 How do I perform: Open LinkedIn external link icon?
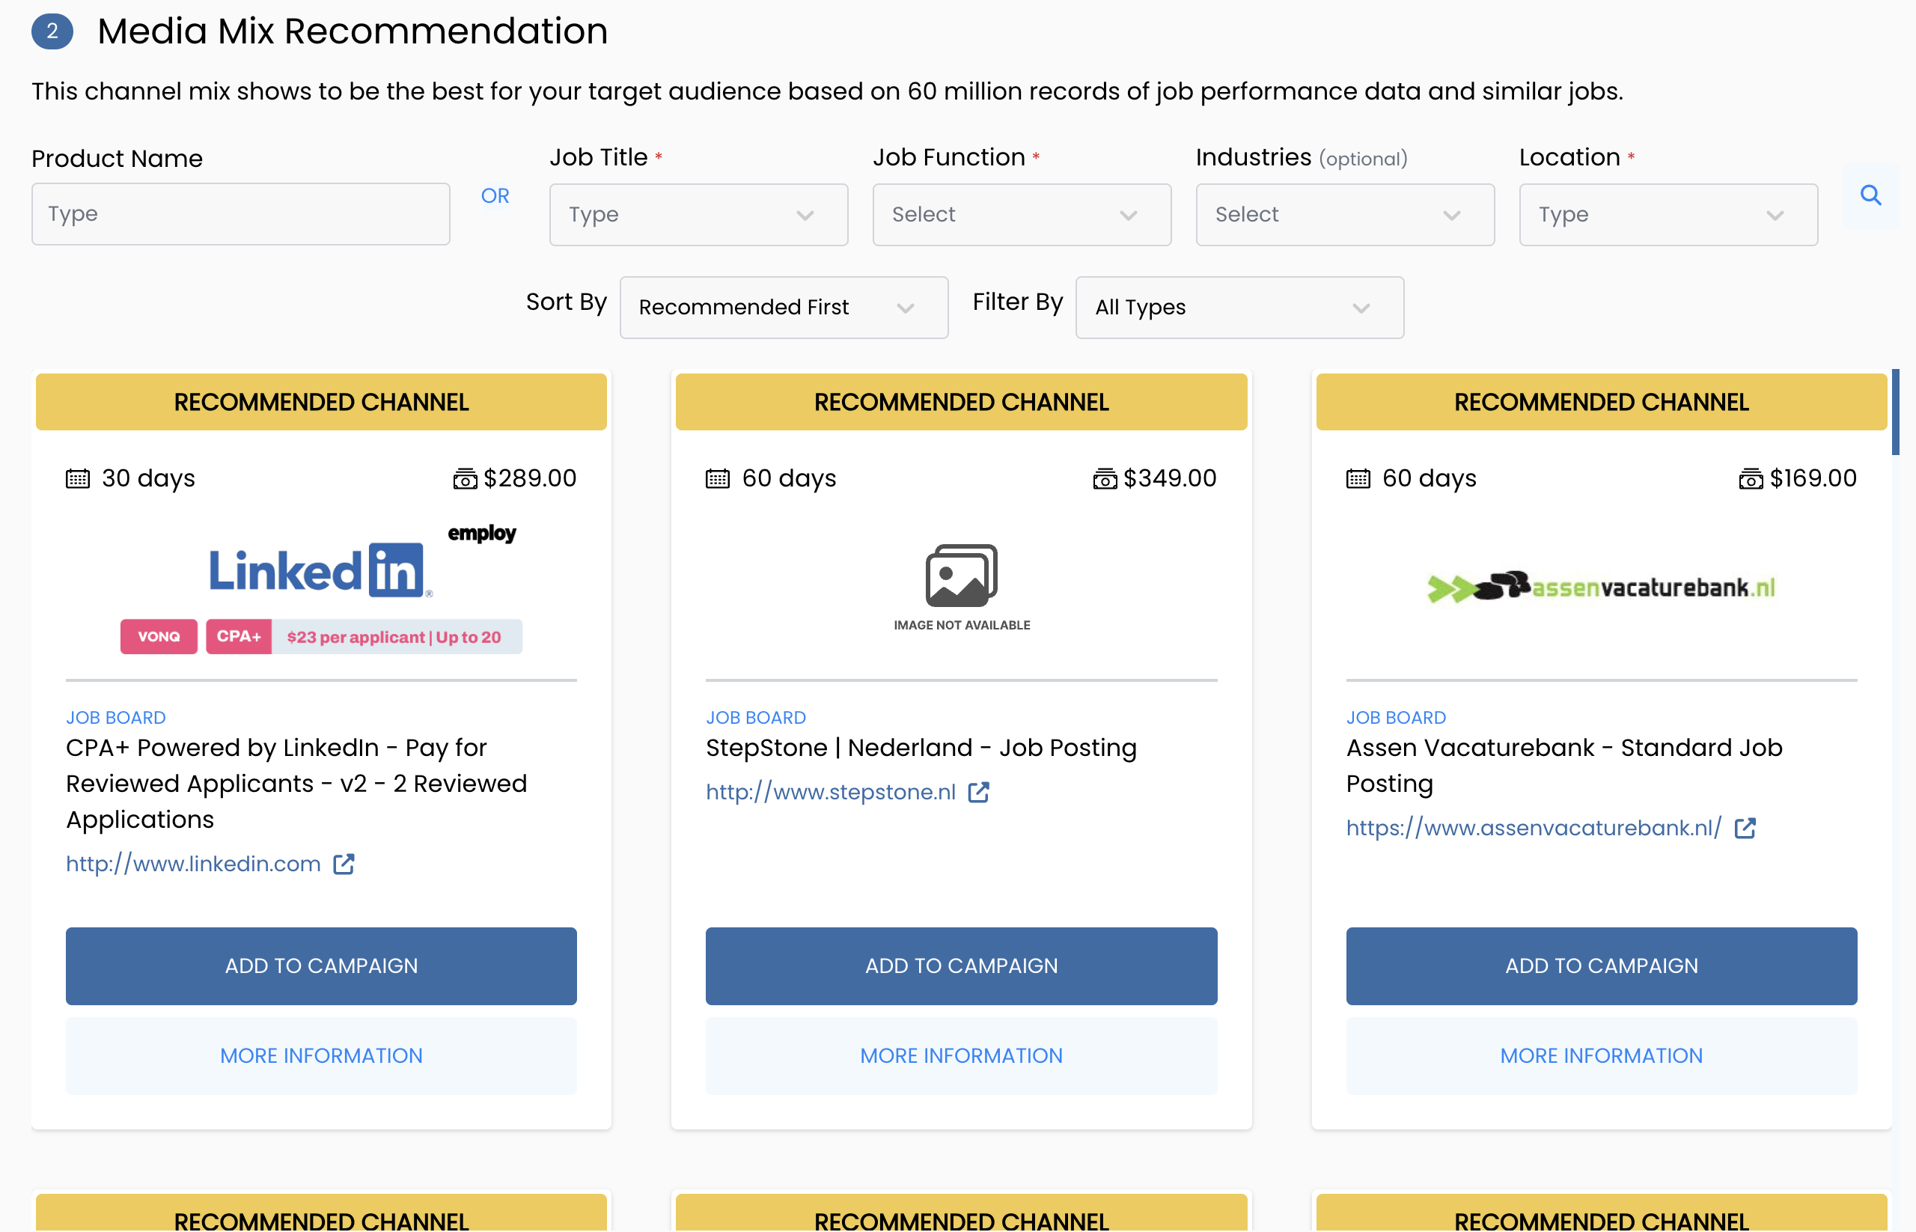click(344, 864)
